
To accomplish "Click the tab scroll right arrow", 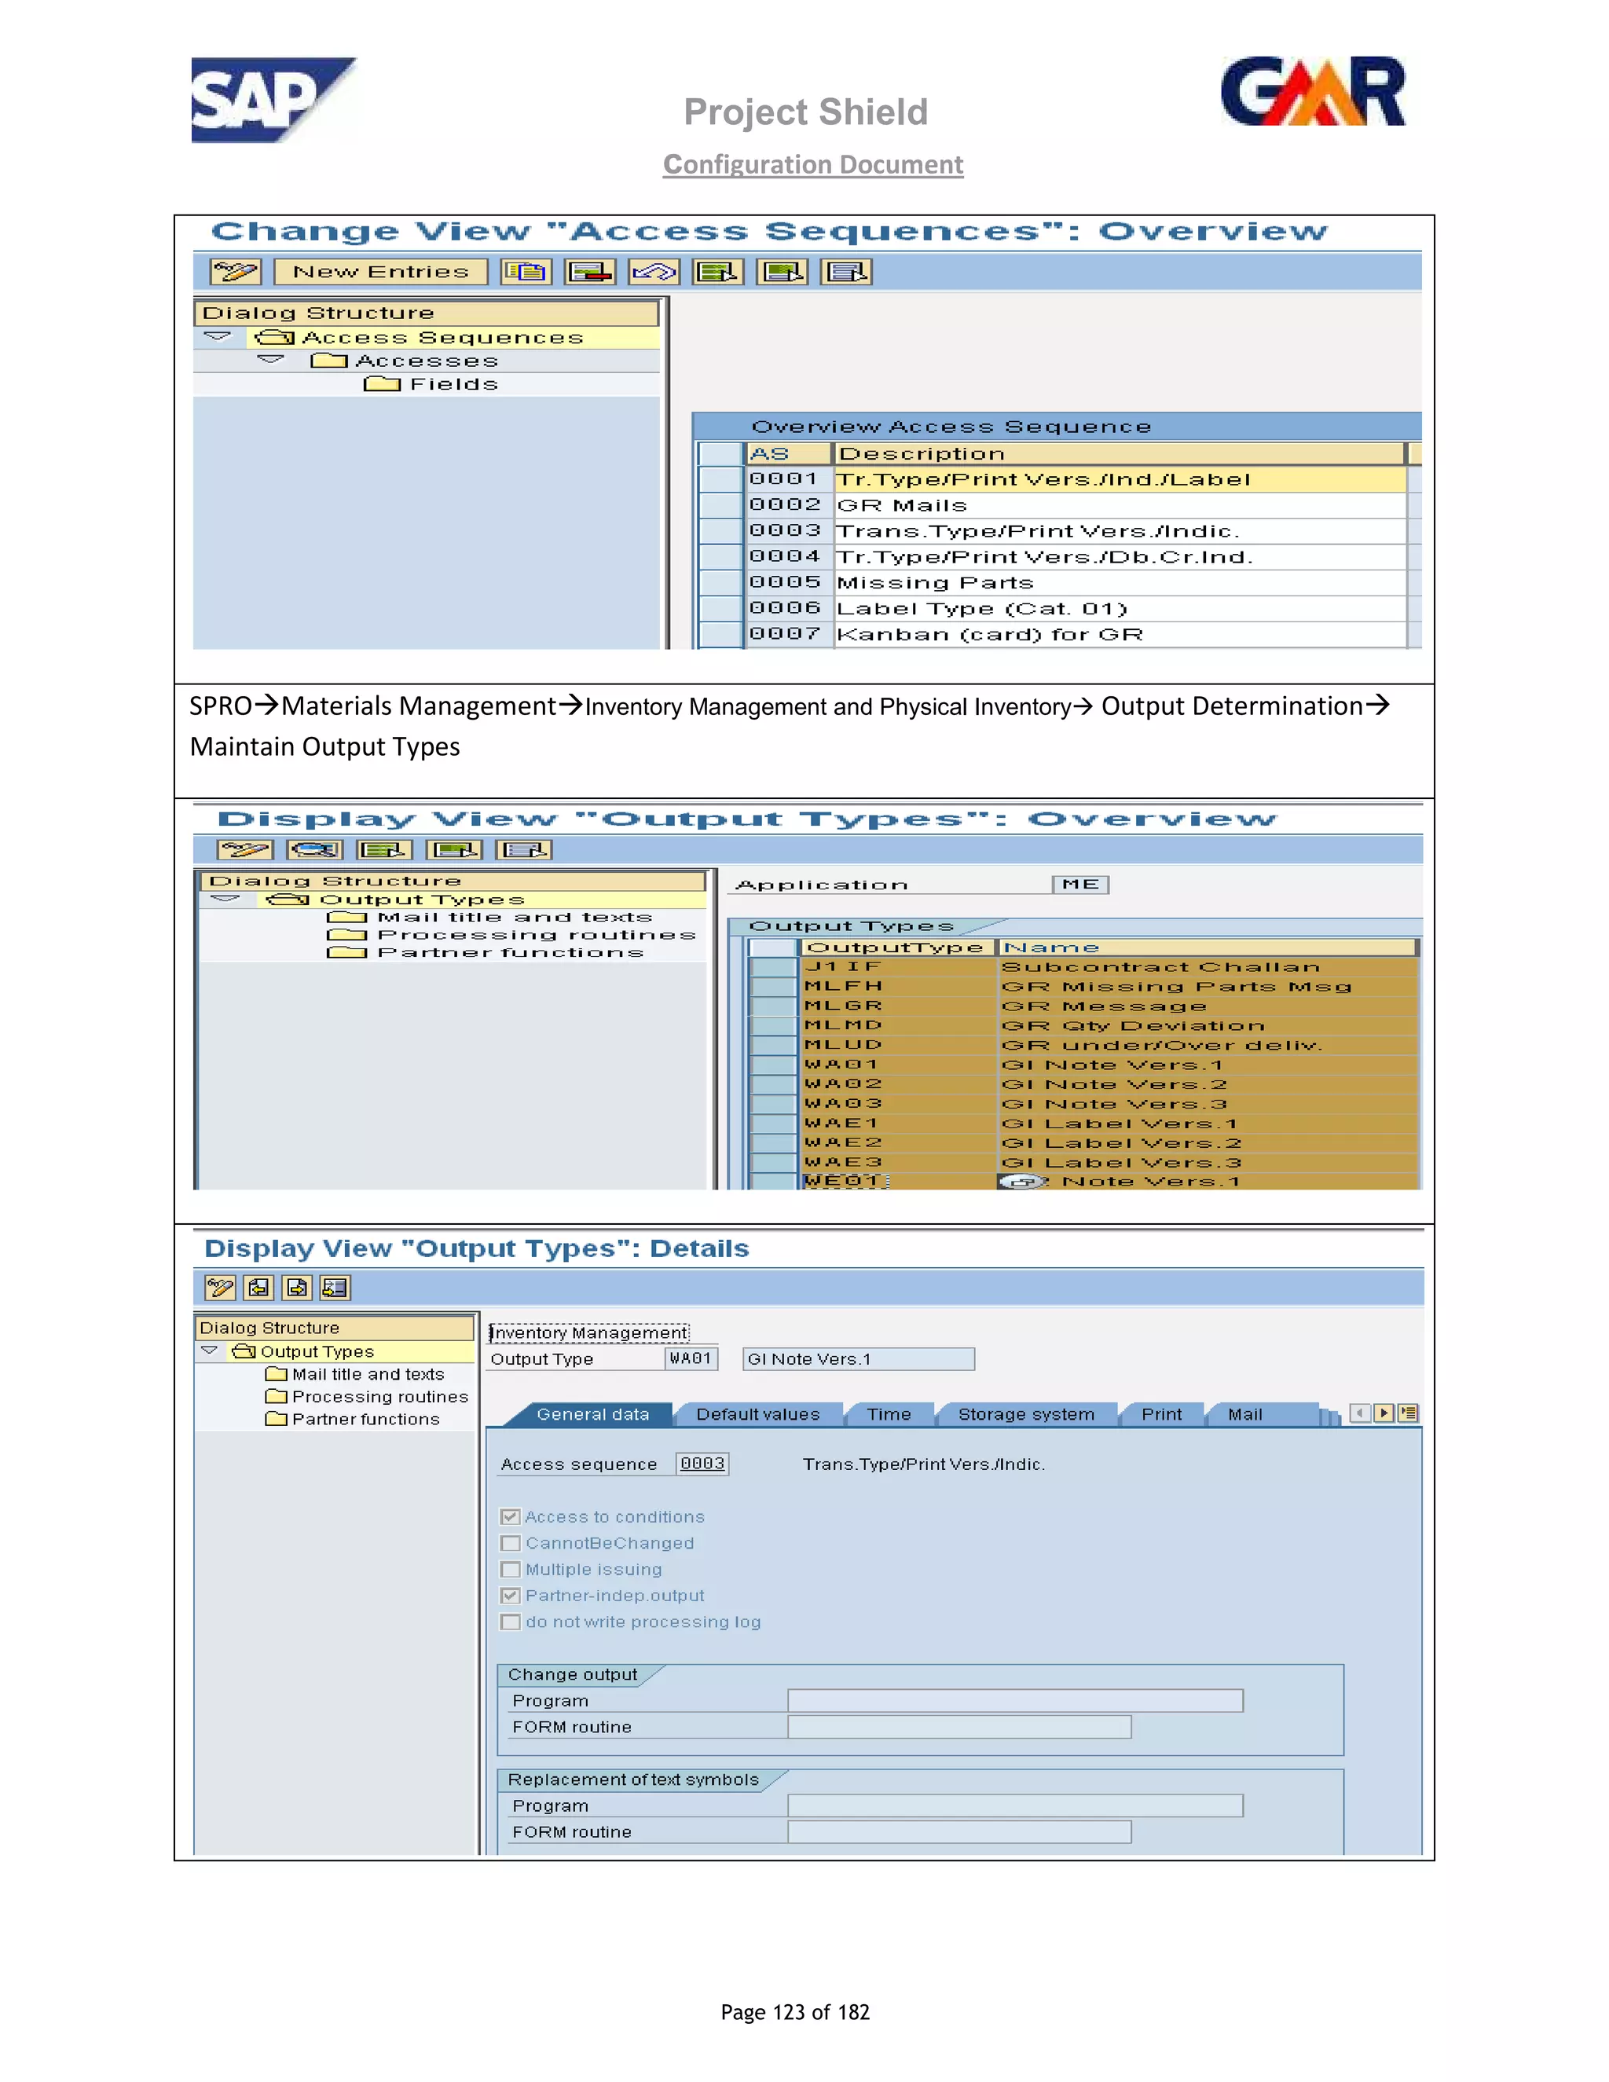I will (1384, 1413).
